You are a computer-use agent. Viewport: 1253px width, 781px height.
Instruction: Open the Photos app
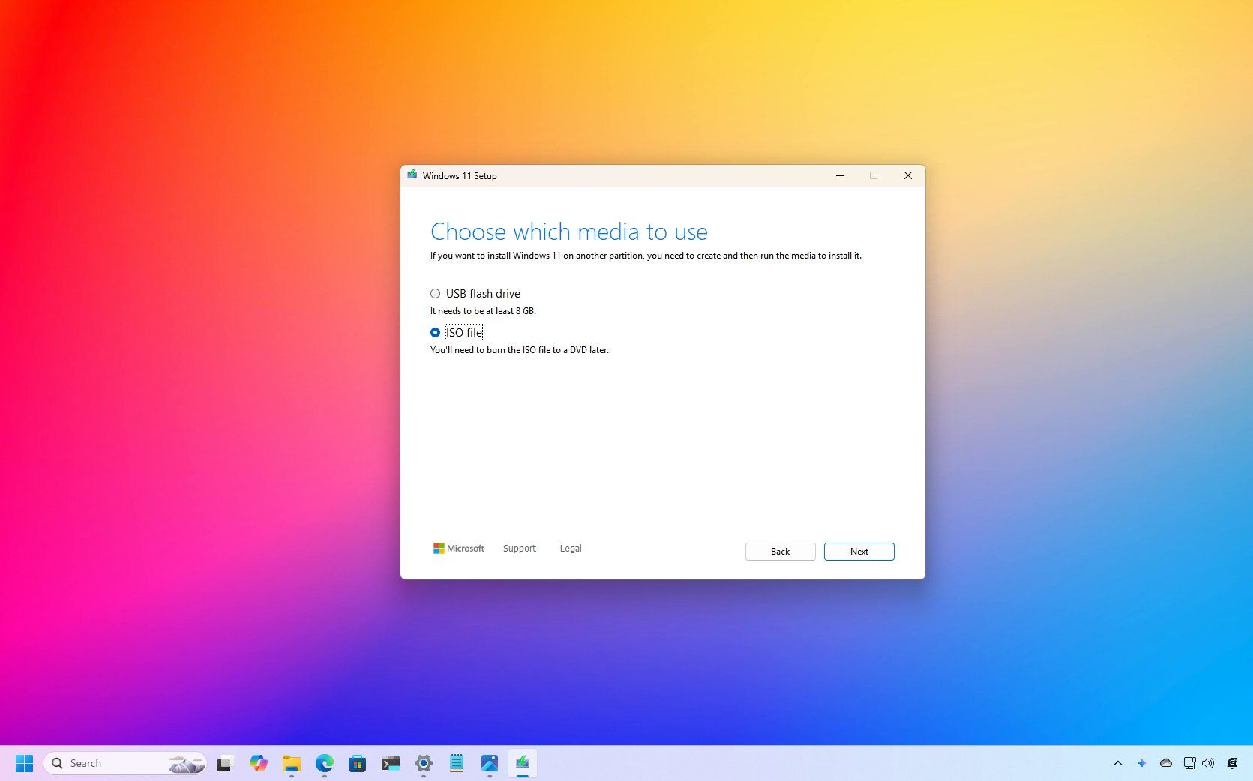point(490,763)
